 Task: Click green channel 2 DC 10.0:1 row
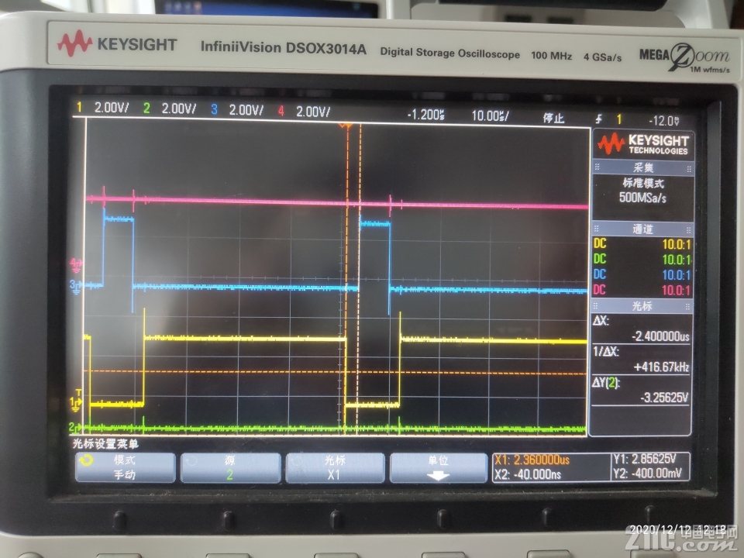[x=642, y=259]
